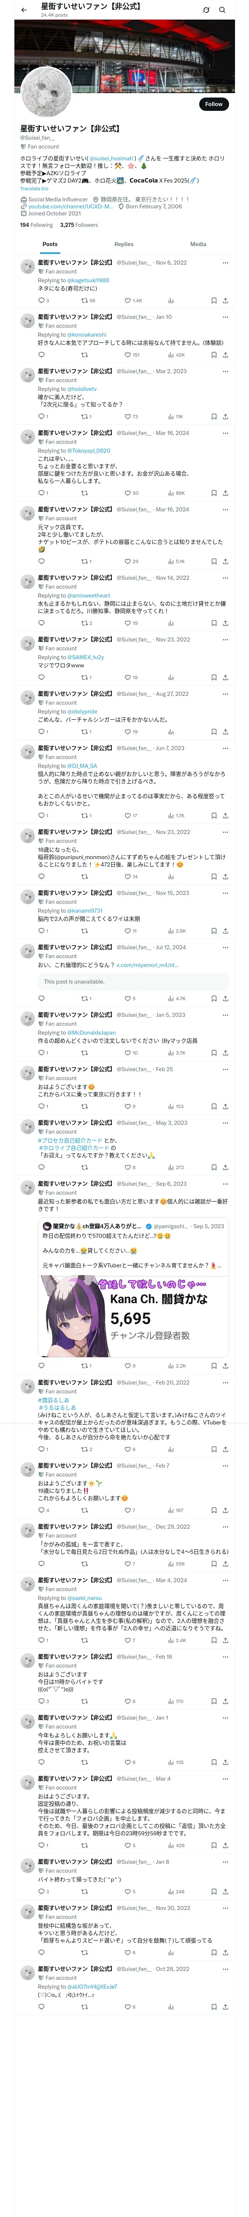The image size is (249, 2217).
Task: Bookmark the Nov 6, 2022 post
Action: [214, 300]
